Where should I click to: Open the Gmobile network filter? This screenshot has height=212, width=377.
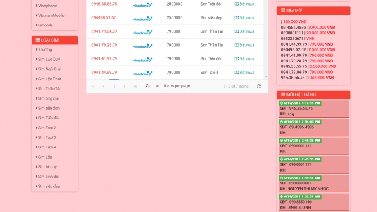pos(45,25)
